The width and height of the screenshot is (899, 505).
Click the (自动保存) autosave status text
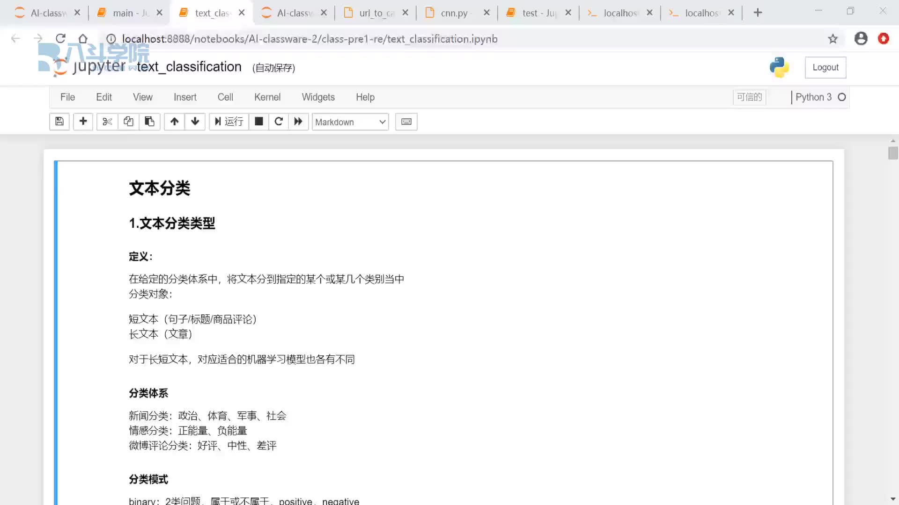pyautogui.click(x=274, y=68)
